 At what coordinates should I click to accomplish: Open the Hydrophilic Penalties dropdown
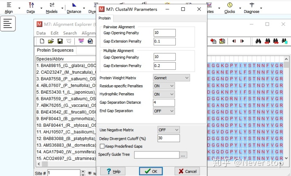(164, 94)
